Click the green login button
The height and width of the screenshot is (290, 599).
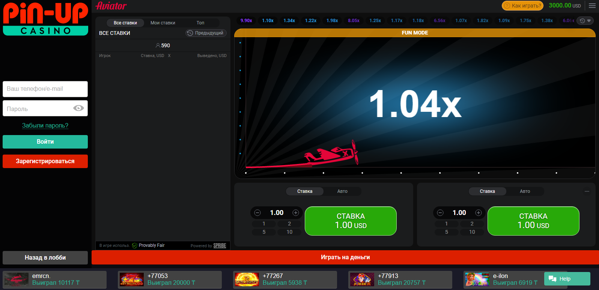click(45, 142)
